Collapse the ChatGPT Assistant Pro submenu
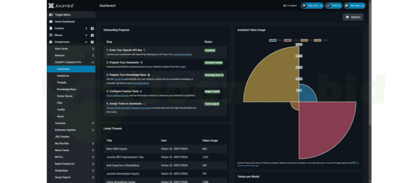The image size is (418, 183). point(93,62)
